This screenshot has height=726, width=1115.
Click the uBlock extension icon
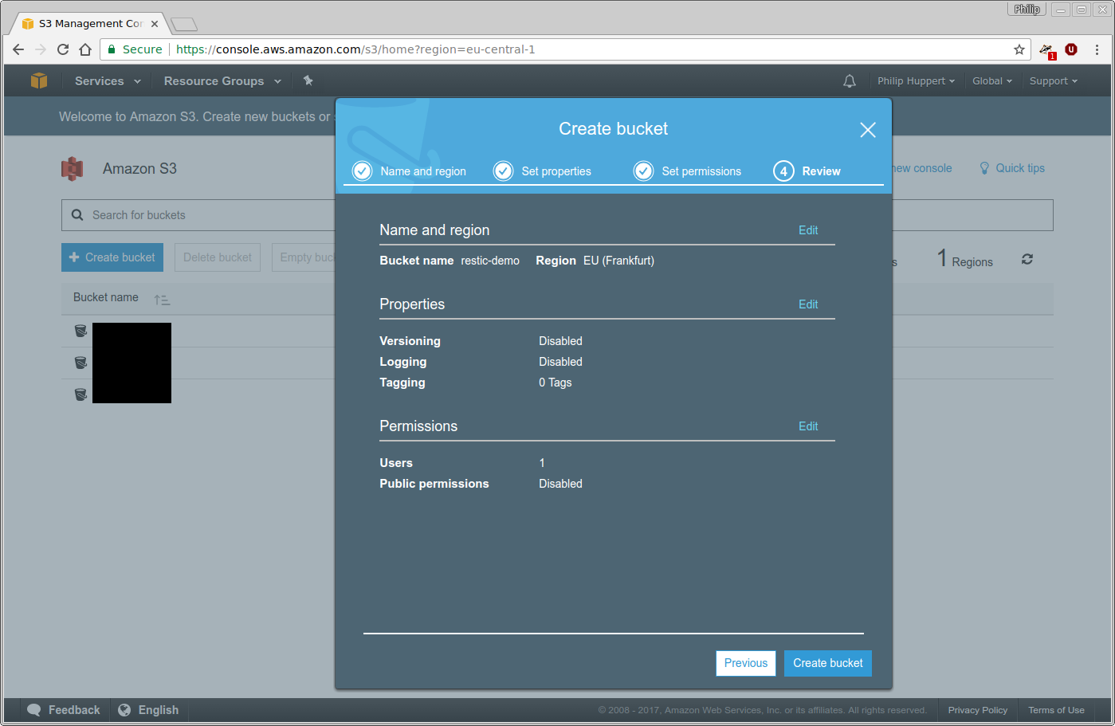(x=1071, y=49)
